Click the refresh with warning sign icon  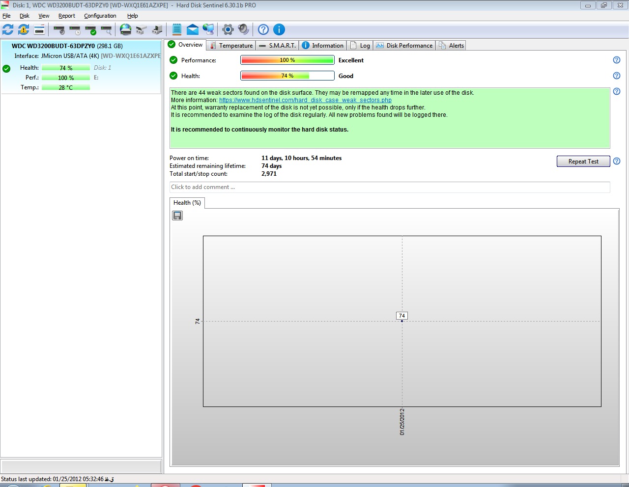[24, 29]
